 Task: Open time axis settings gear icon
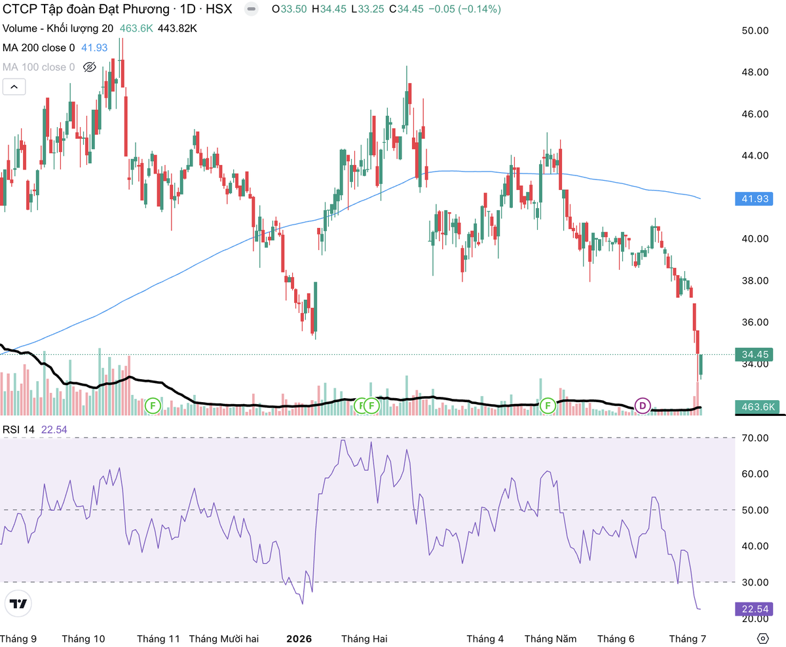pos(762,638)
